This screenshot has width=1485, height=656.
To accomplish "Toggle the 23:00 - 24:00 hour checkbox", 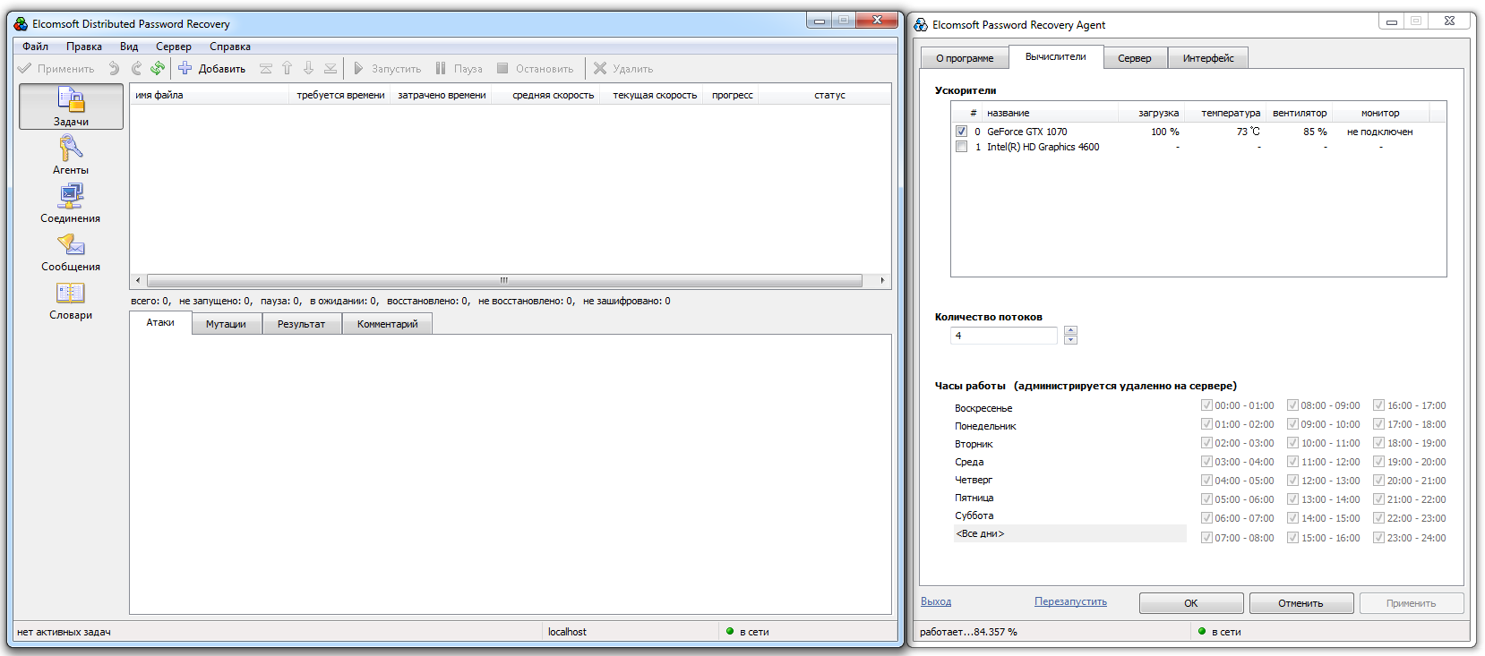I will (x=1378, y=537).
